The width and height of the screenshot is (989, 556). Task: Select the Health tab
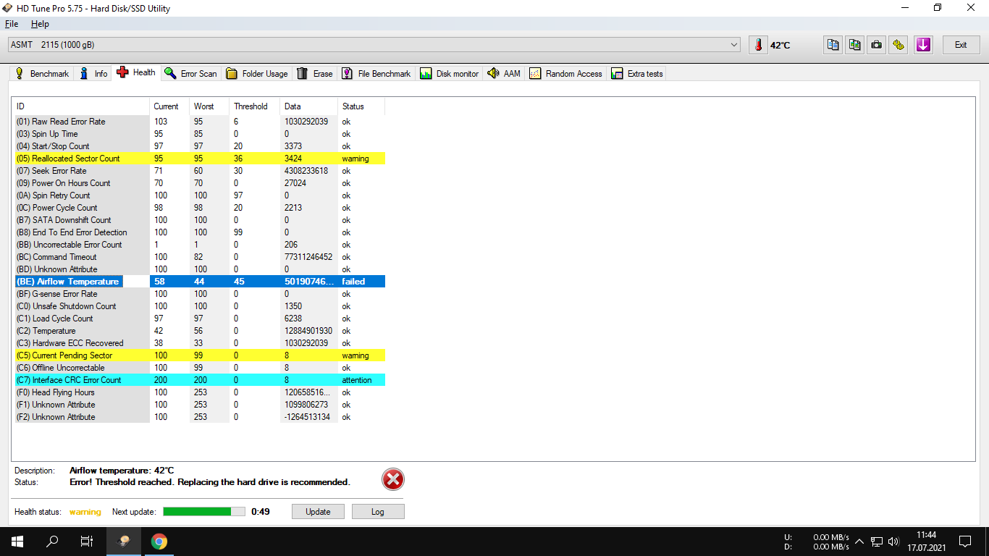pyautogui.click(x=136, y=72)
